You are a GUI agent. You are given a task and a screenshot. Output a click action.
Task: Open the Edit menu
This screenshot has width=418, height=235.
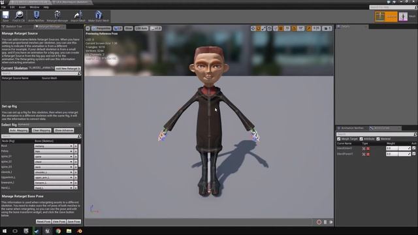12,7
